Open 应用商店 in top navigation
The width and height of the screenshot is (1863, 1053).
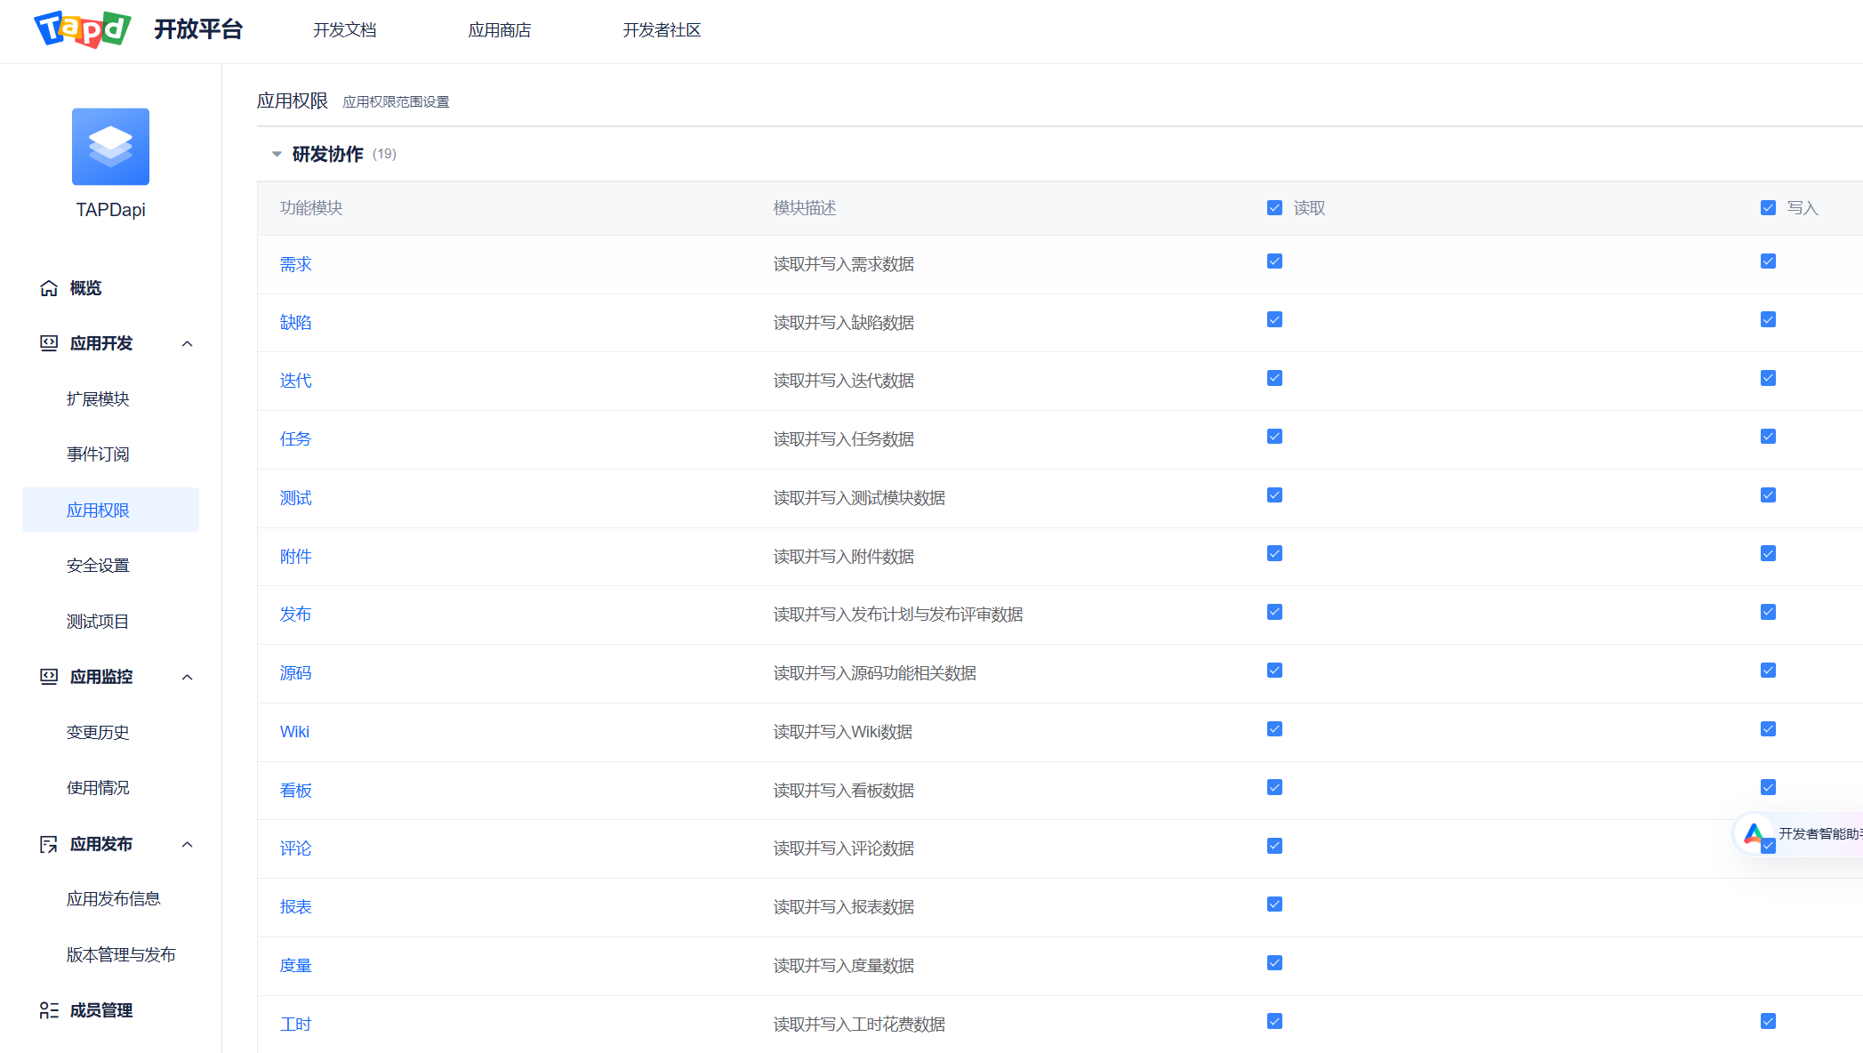(499, 30)
